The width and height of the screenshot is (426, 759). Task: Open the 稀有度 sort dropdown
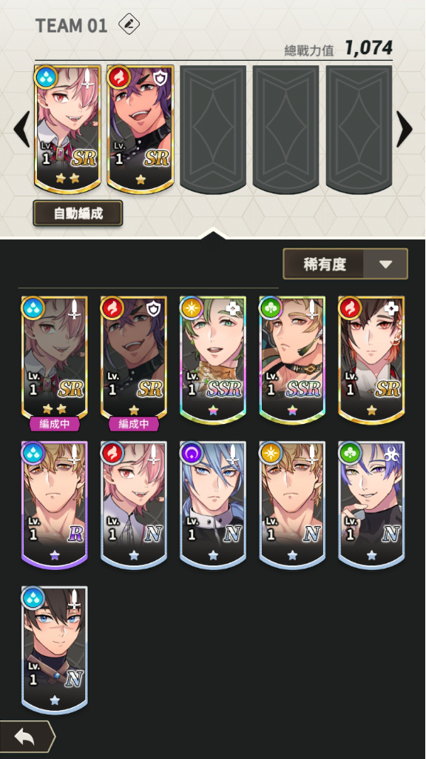click(x=345, y=264)
